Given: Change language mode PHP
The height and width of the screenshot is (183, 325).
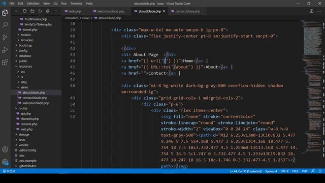Looking at the screenshot, I should tap(305, 171).
